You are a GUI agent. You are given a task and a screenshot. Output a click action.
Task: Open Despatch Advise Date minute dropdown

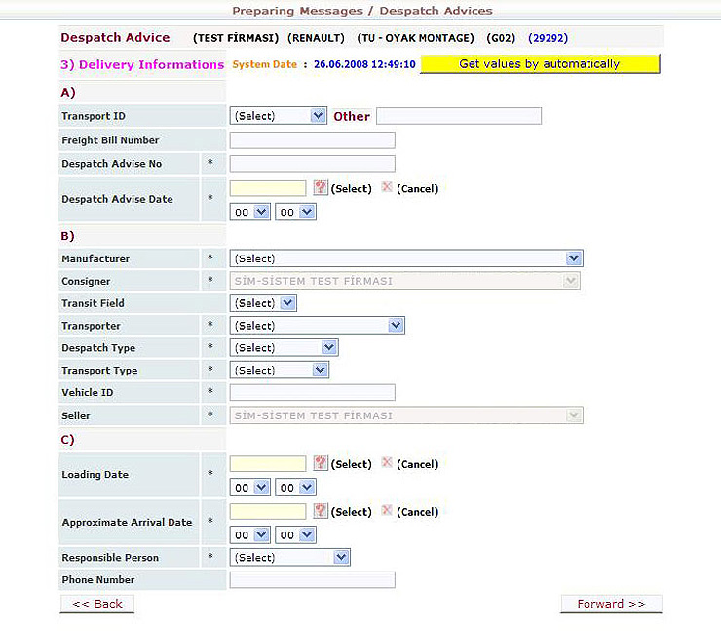click(295, 213)
